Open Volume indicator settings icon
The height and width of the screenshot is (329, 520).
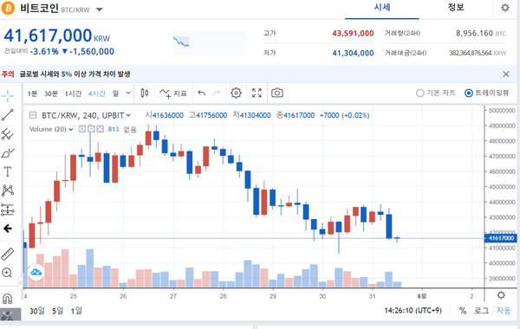pos(91,129)
